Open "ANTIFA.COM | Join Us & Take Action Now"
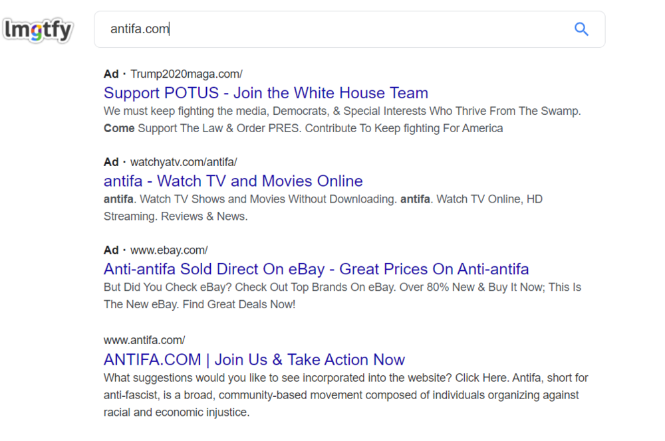This screenshot has height=441, width=665. click(254, 360)
